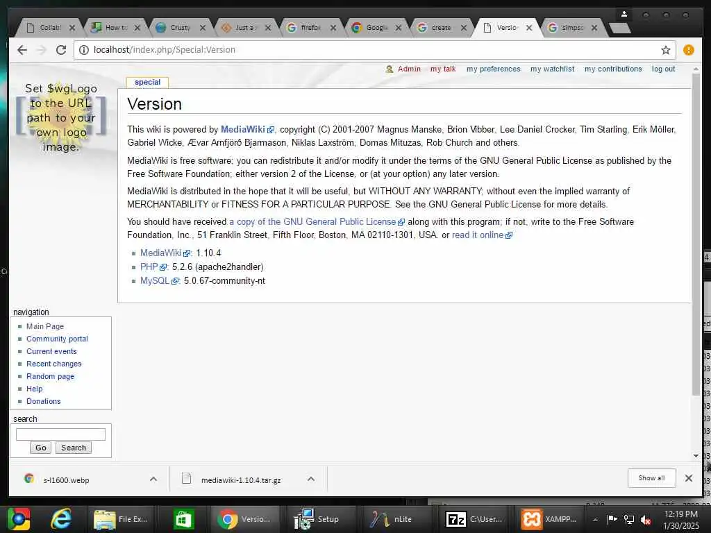
Task: Close the Version tab
Action: [528, 28]
